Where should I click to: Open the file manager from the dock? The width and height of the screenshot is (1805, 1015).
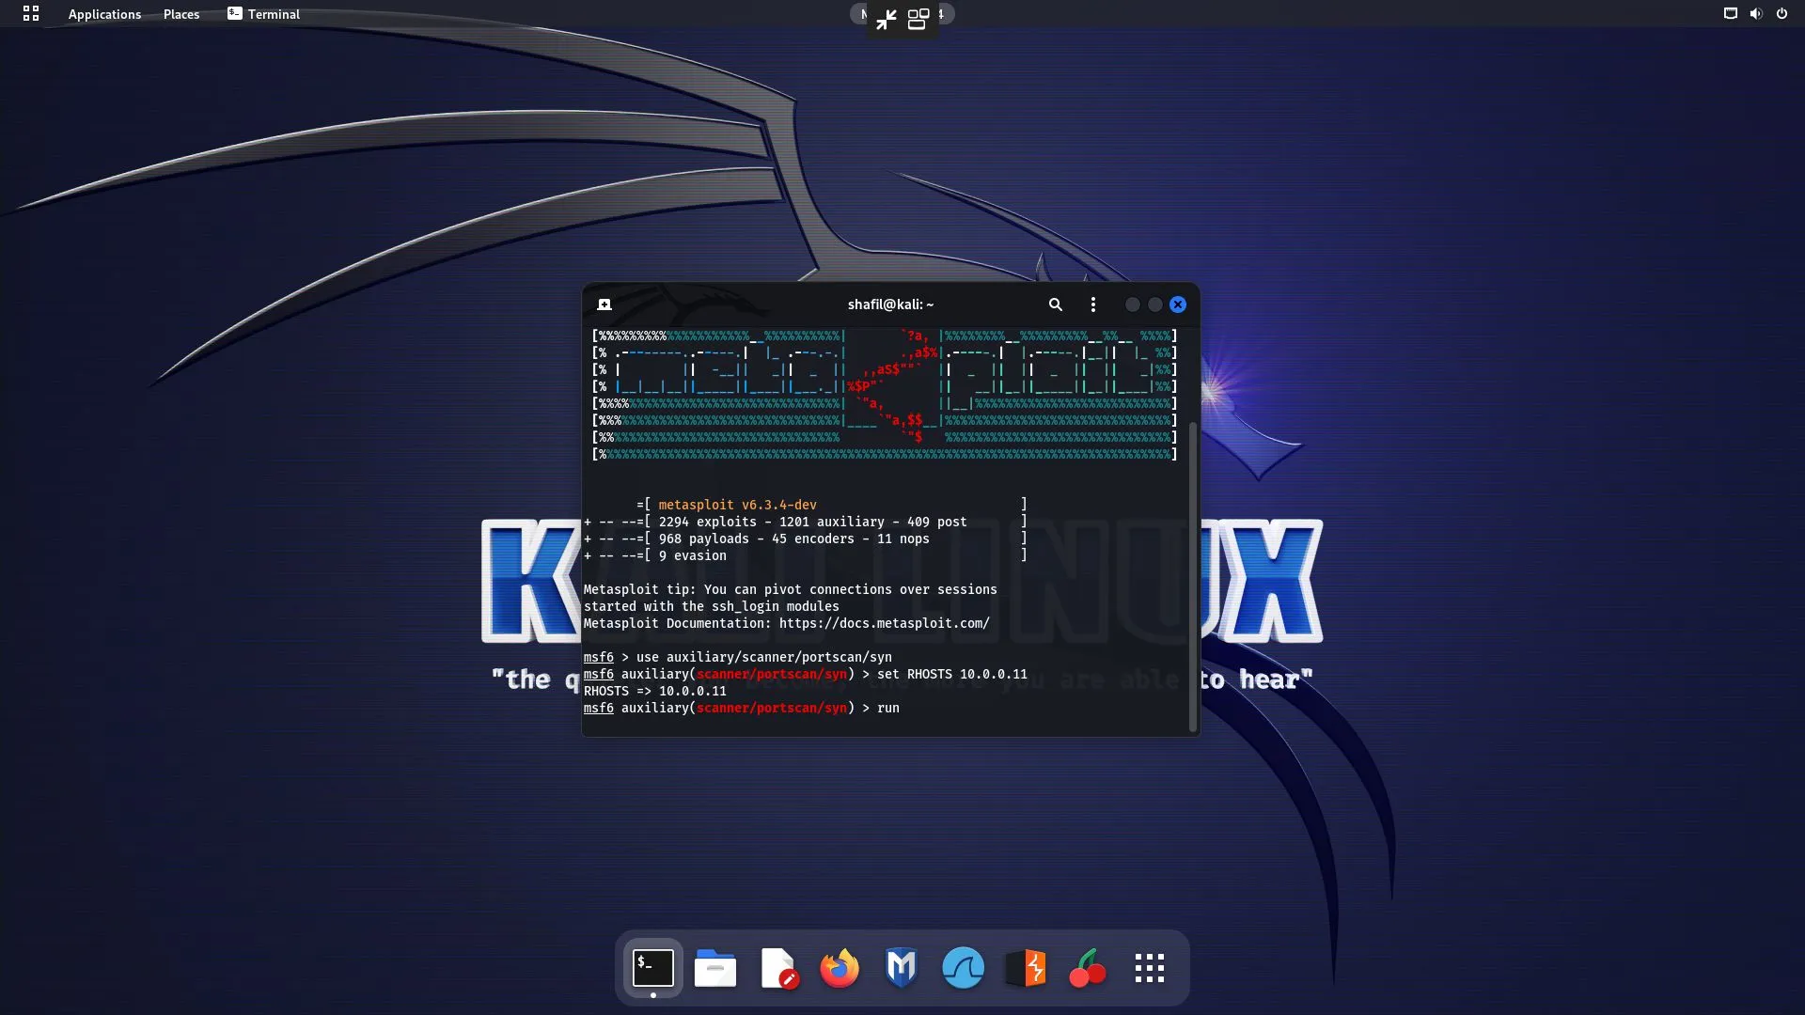714,968
